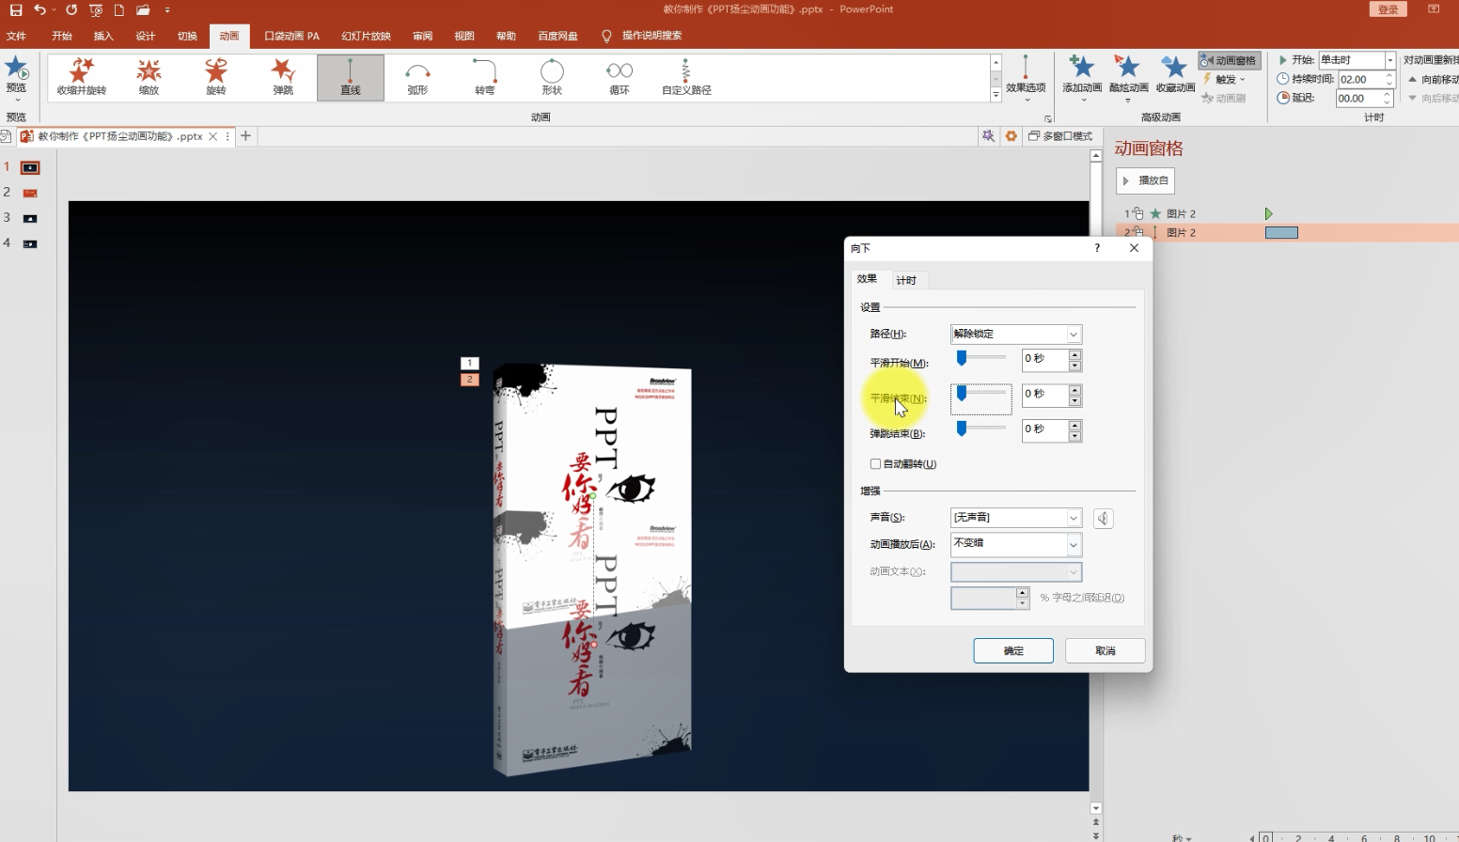Open the 动画播放后 after animation dropdown

[1073, 544]
